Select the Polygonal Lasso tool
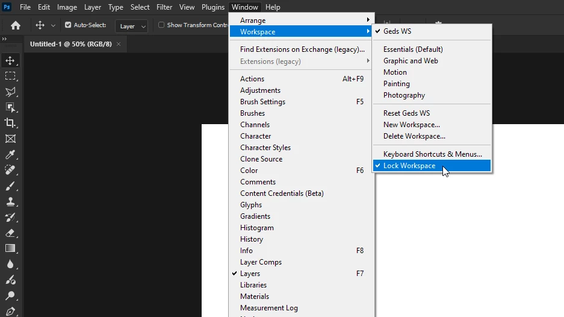This screenshot has width=564, height=317. [x=10, y=92]
